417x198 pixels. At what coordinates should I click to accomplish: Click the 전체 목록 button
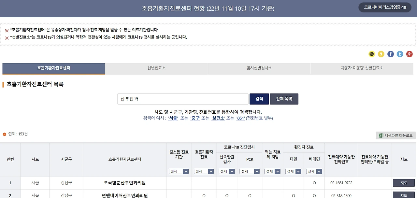click(284, 99)
